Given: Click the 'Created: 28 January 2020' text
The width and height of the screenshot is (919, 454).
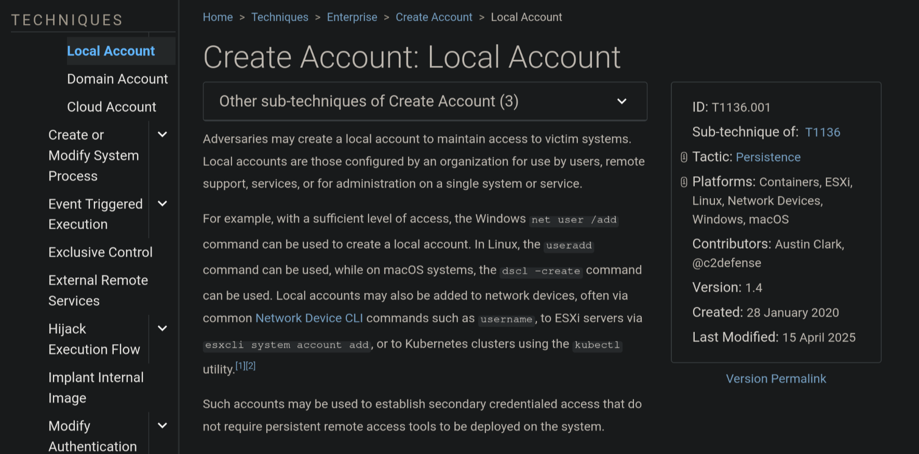Looking at the screenshot, I should pyautogui.click(x=765, y=313).
